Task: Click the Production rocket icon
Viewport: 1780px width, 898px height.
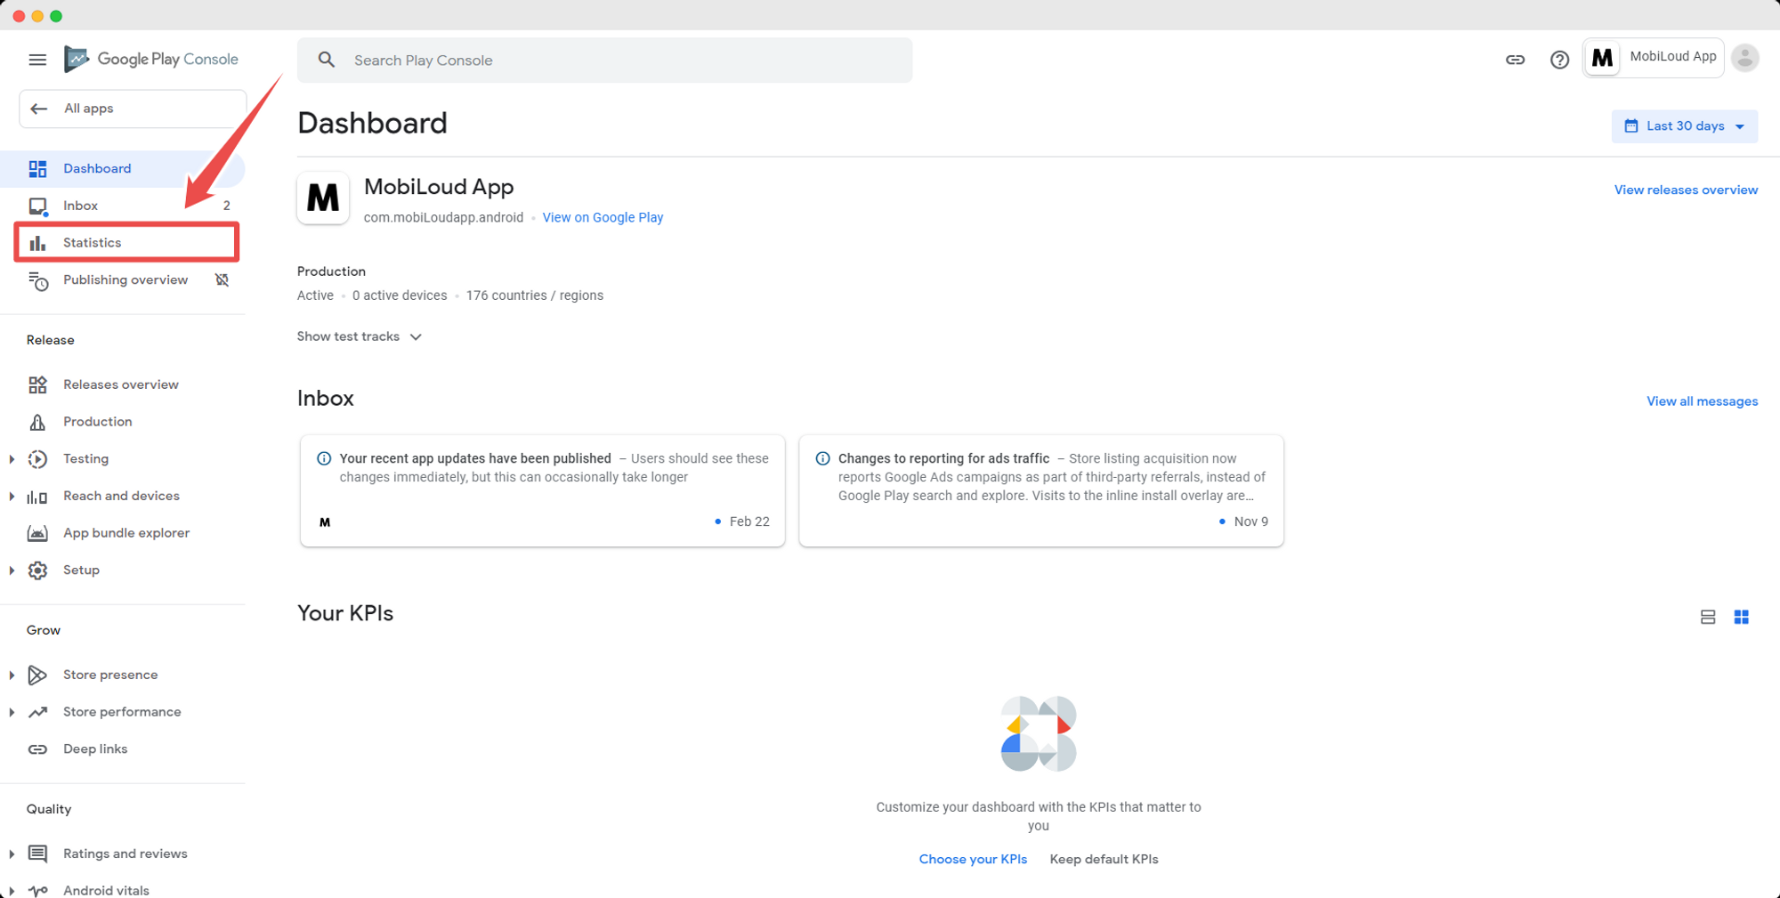Action: tap(37, 422)
